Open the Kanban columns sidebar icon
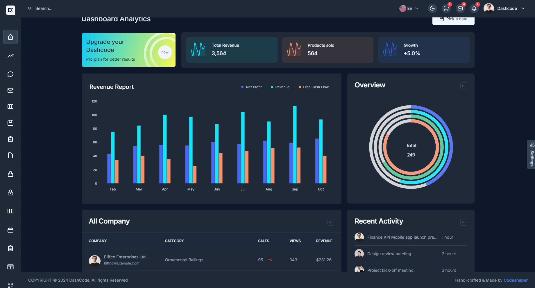This screenshot has height=288, width=535. tap(10, 107)
